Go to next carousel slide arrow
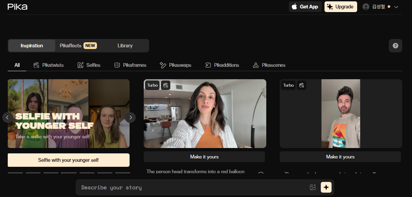412x197 pixels. [x=130, y=117]
